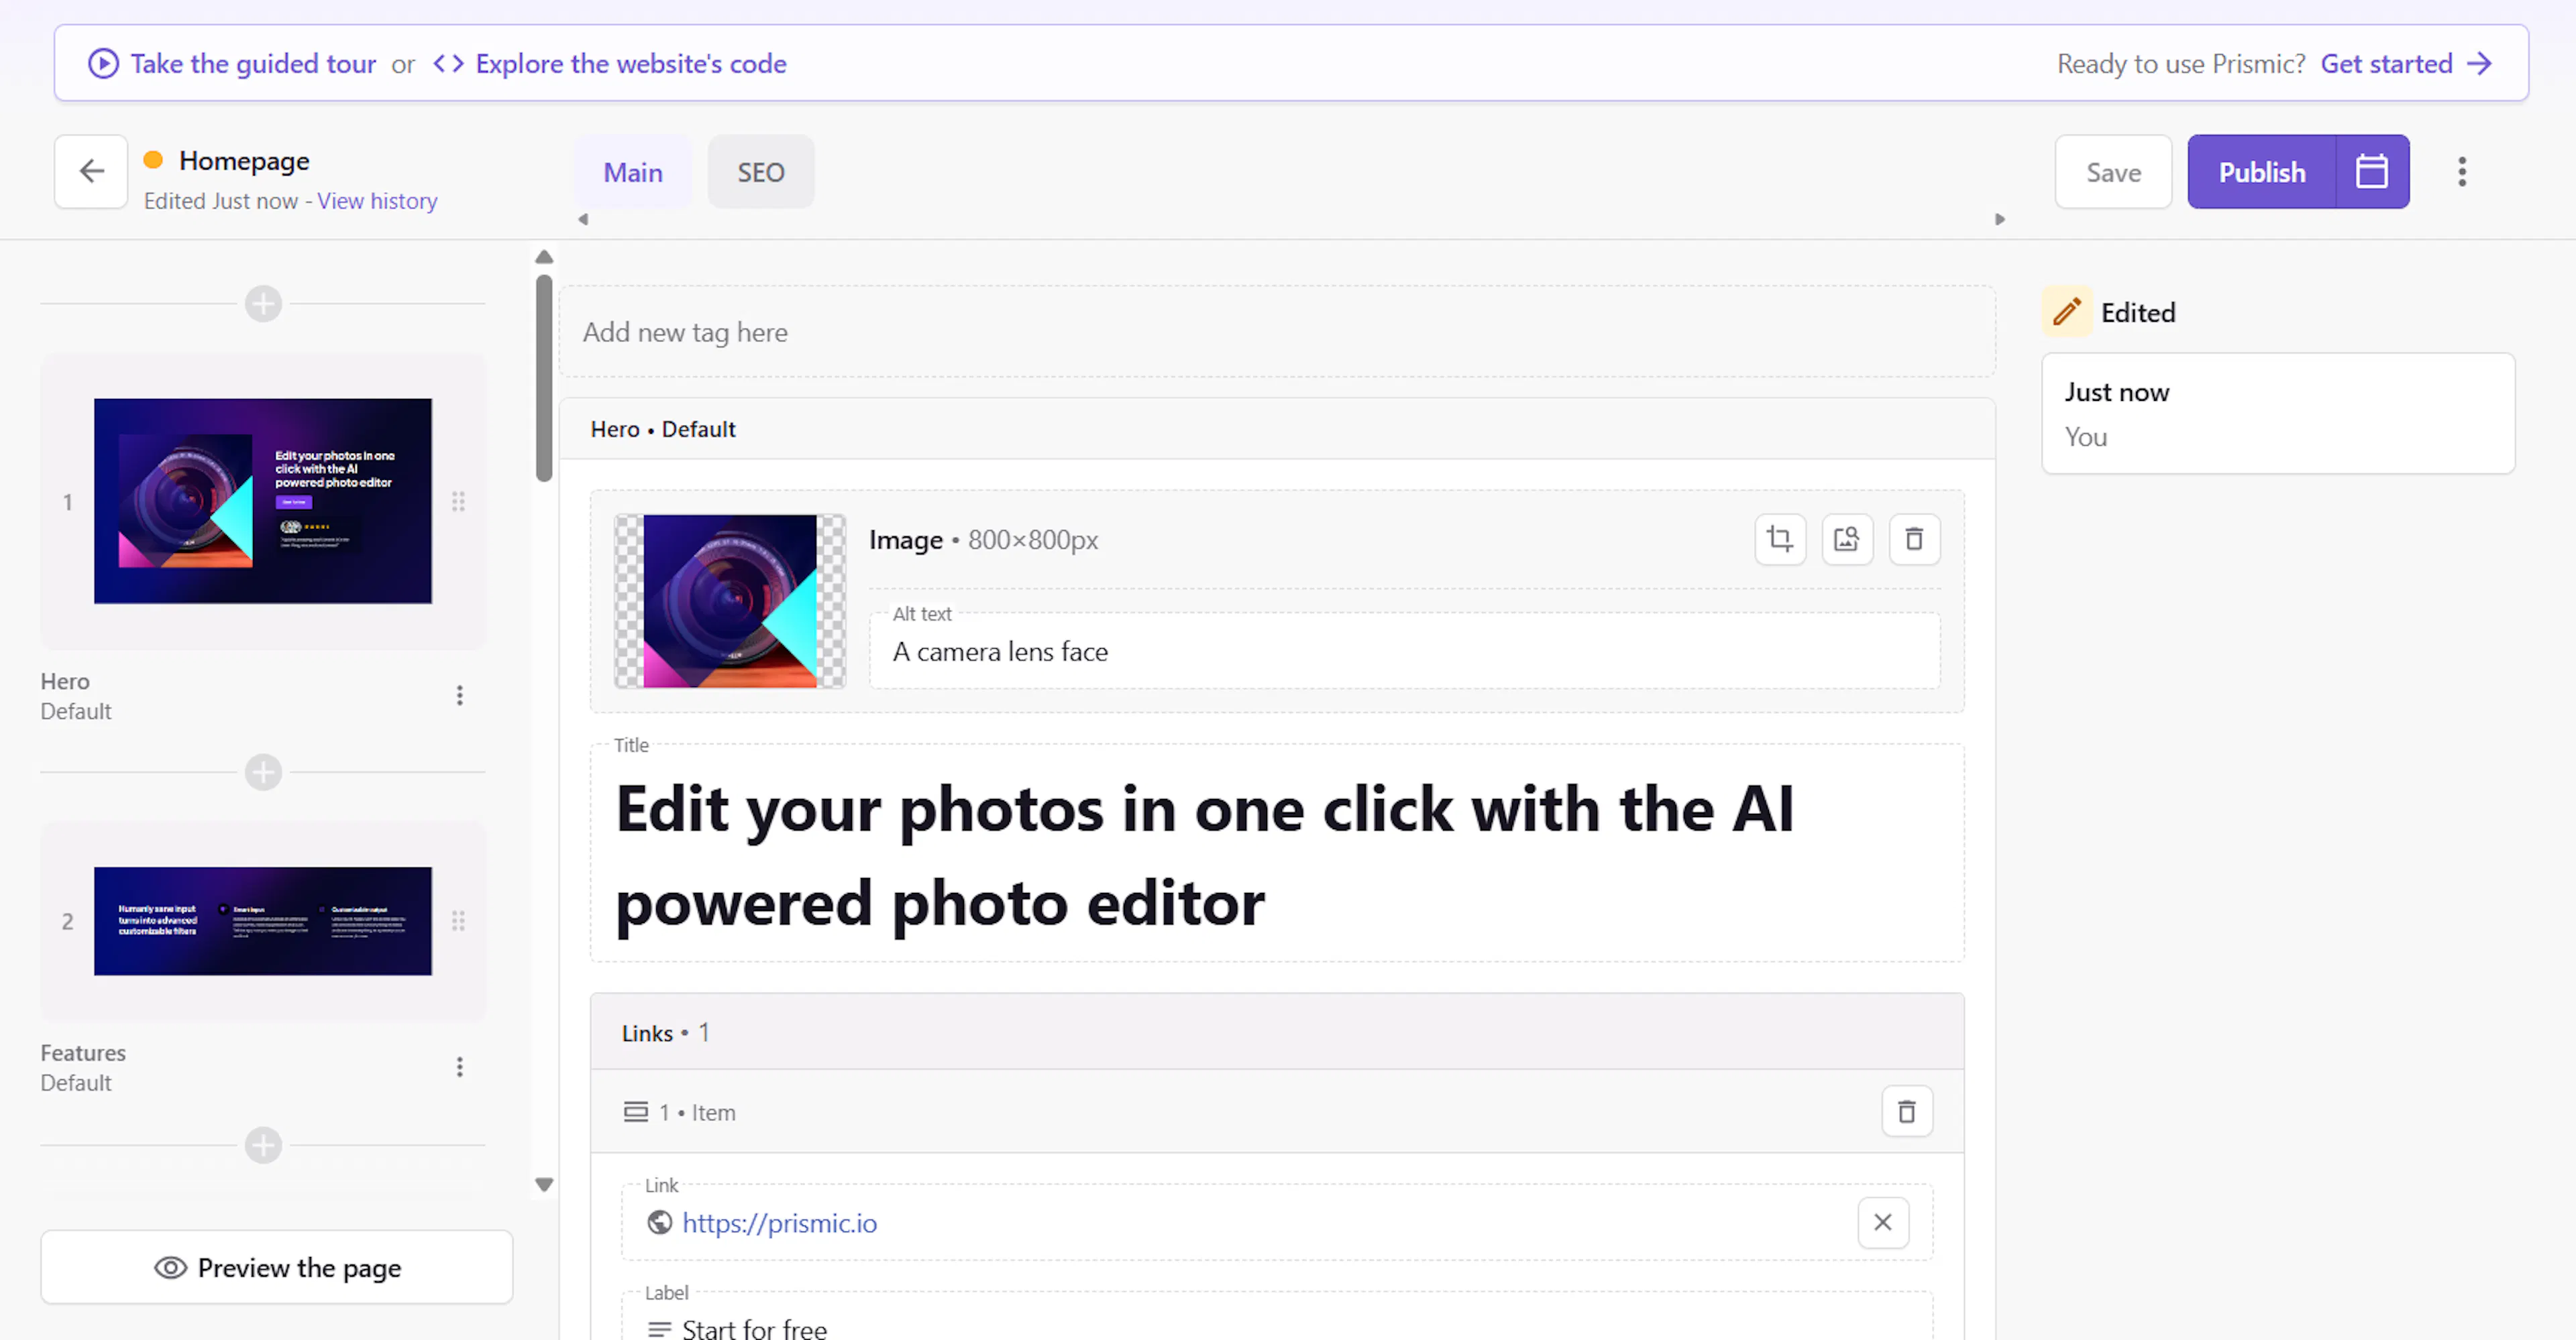This screenshot has width=2576, height=1340.
Task: Preview the page
Action: pos(277,1267)
